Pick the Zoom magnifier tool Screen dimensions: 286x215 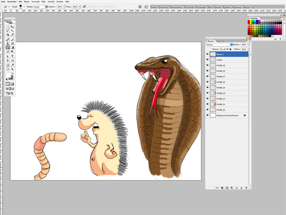click(x=13, y=69)
